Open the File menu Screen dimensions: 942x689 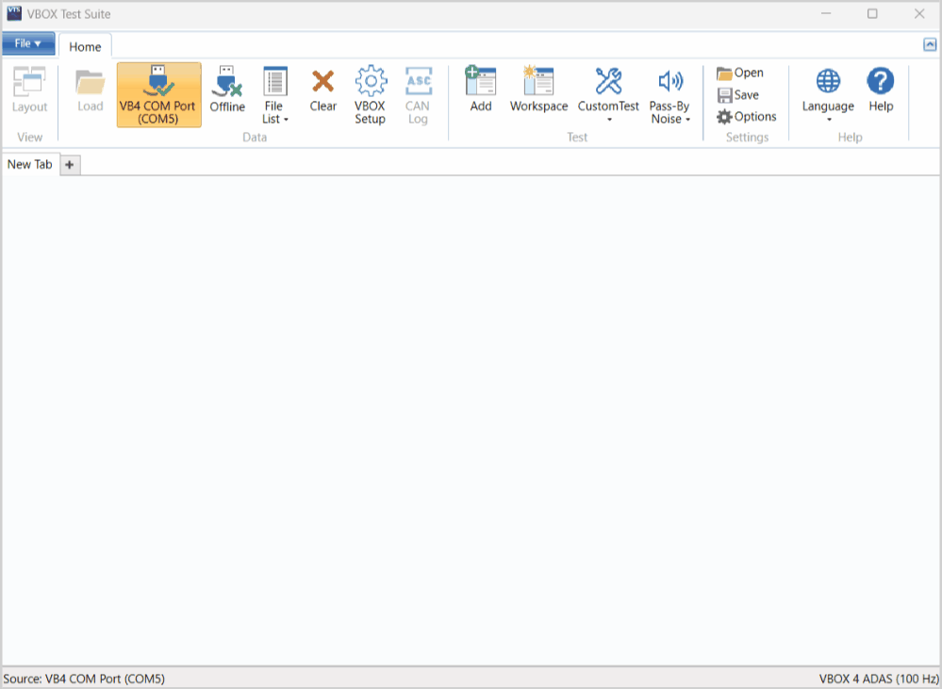click(28, 43)
